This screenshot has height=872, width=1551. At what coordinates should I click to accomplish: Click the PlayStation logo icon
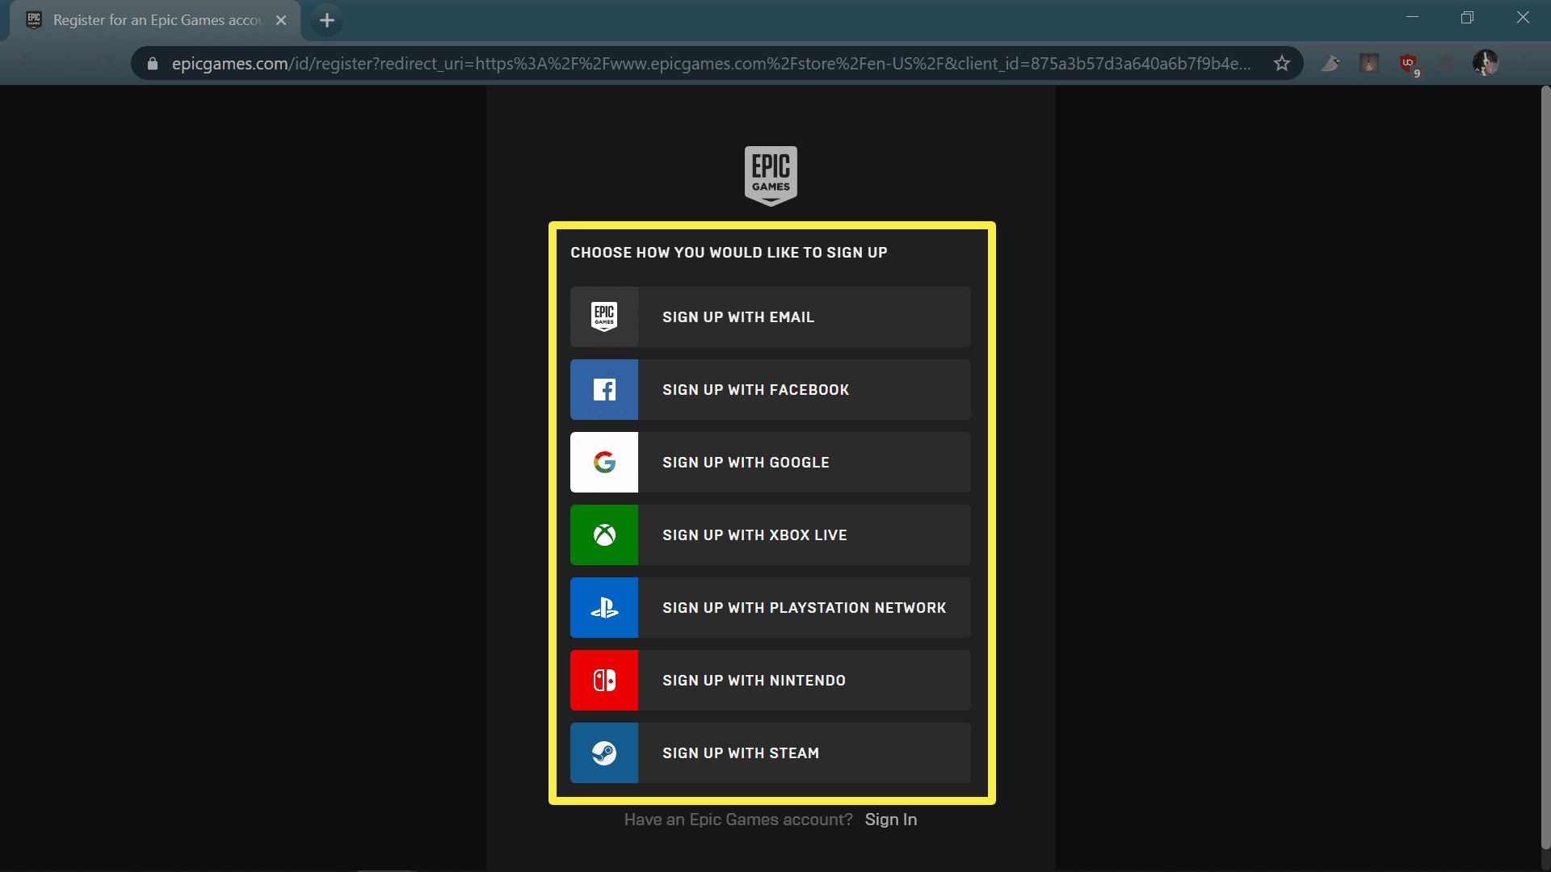[604, 608]
